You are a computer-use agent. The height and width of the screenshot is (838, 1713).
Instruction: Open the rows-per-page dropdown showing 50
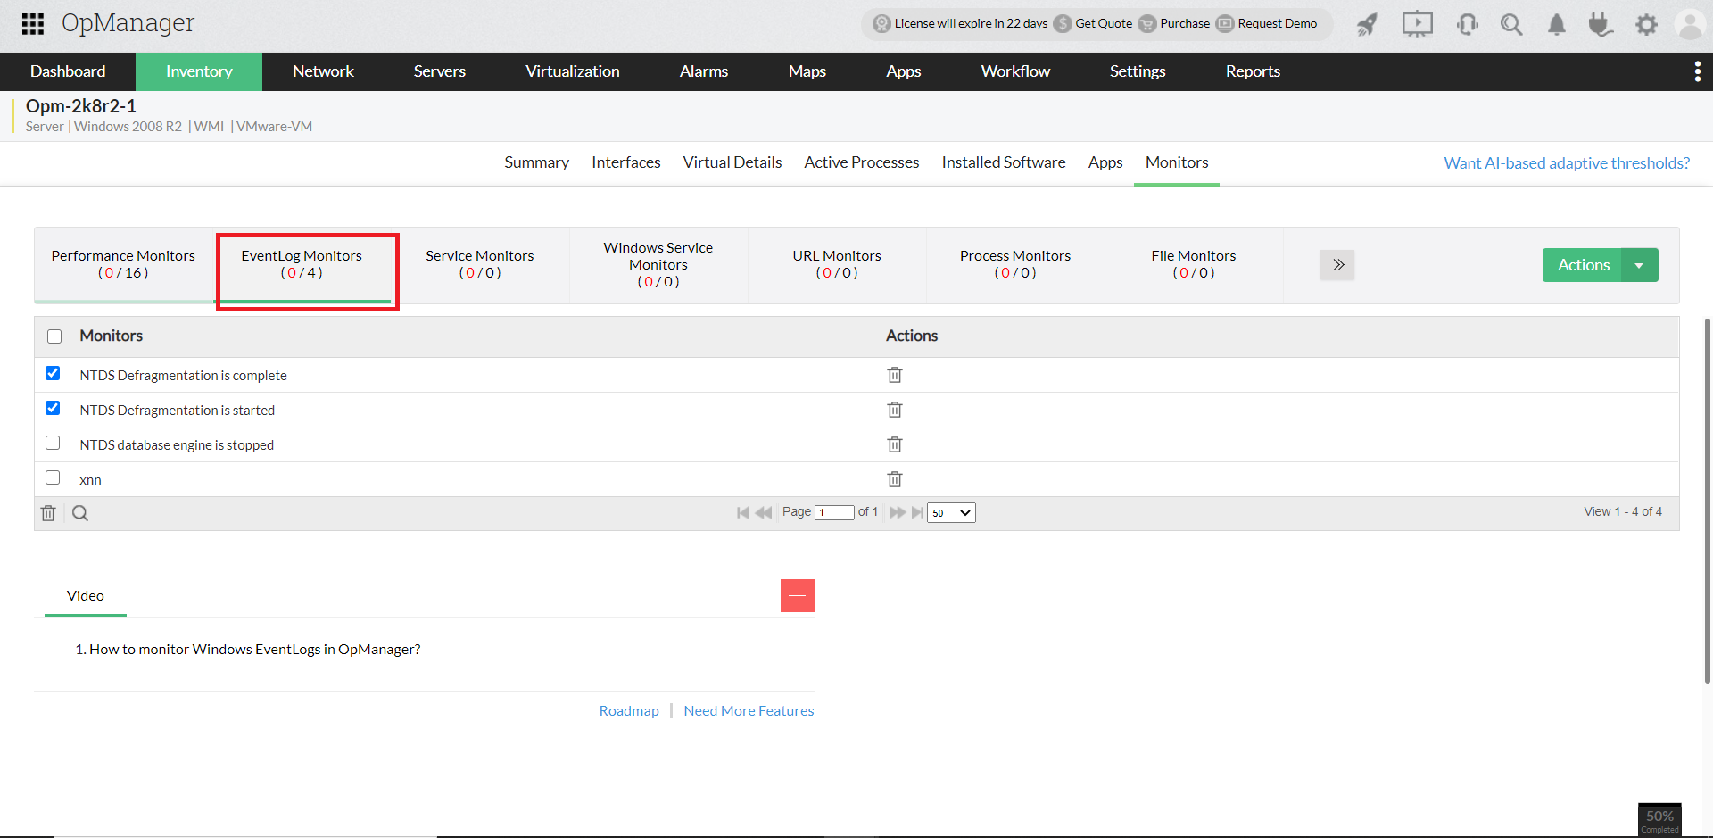pos(951,512)
